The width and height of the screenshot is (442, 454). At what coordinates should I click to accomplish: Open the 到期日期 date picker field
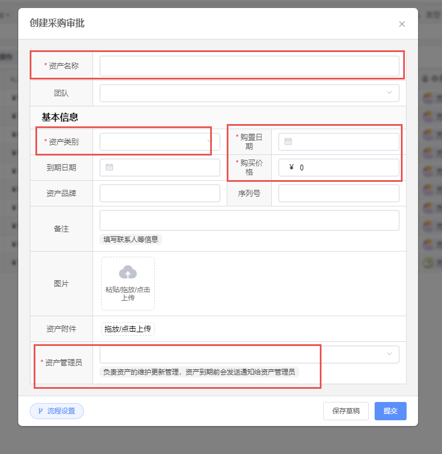[166, 168]
